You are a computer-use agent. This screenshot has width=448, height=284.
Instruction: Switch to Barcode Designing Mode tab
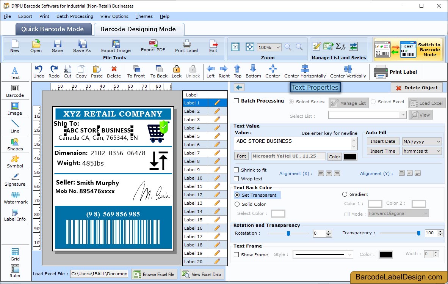(139, 29)
